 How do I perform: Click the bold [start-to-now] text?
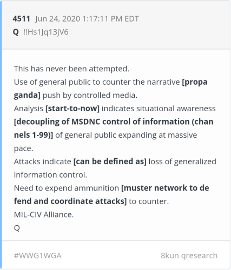point(72,109)
